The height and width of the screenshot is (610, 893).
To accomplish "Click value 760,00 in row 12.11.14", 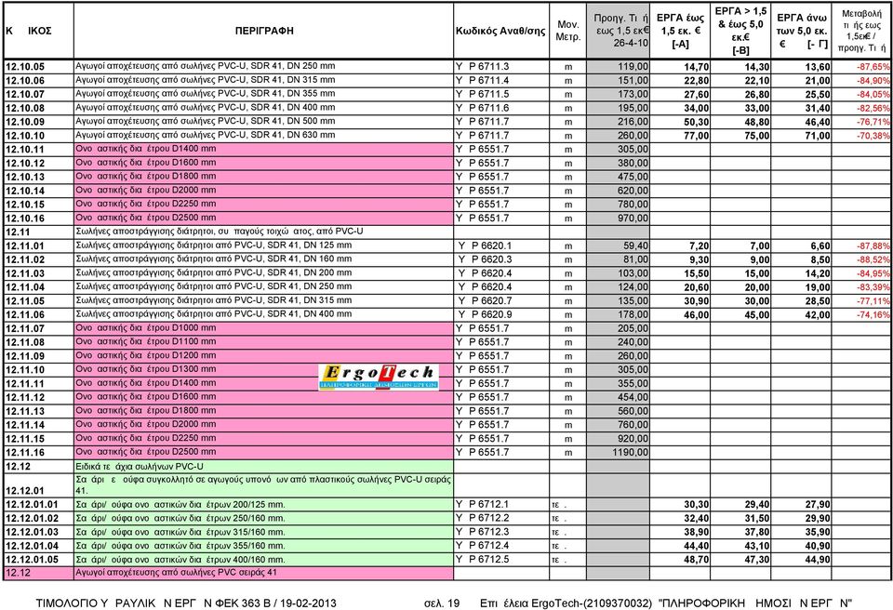I will pyautogui.click(x=633, y=424).
